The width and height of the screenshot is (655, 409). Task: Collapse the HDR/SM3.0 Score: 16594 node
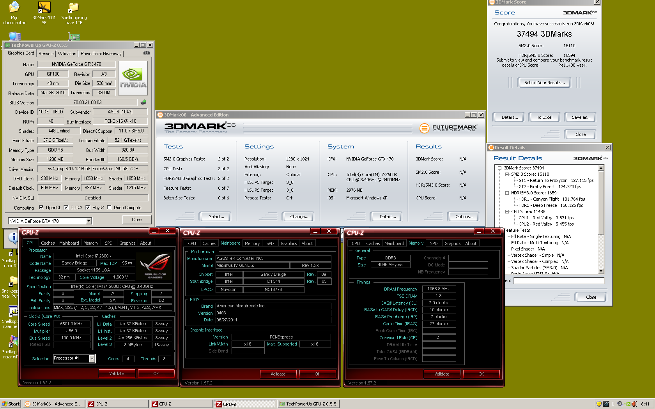[507, 193]
